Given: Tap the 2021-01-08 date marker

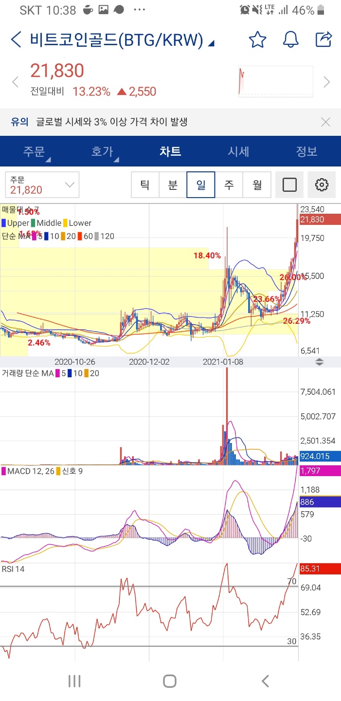Looking at the screenshot, I should point(223,362).
